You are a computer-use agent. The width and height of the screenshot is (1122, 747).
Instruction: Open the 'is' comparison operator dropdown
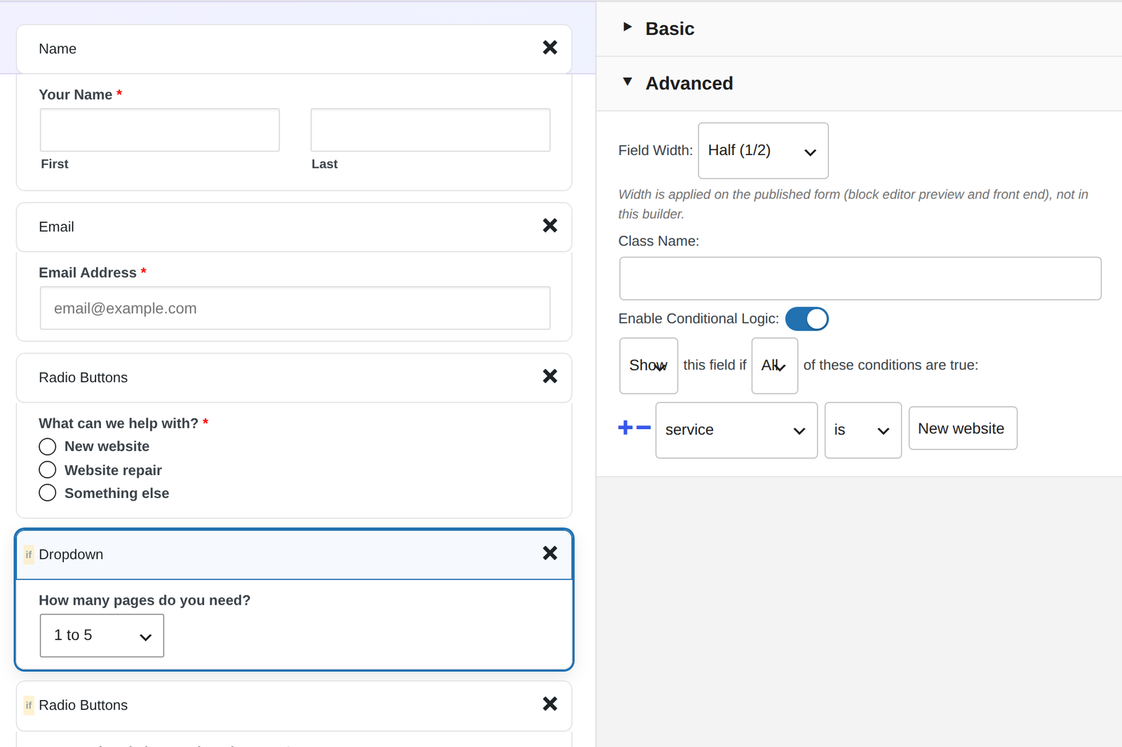863,430
